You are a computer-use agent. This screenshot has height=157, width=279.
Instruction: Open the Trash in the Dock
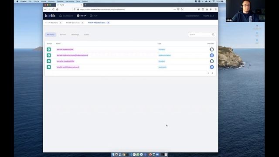tap(166, 154)
